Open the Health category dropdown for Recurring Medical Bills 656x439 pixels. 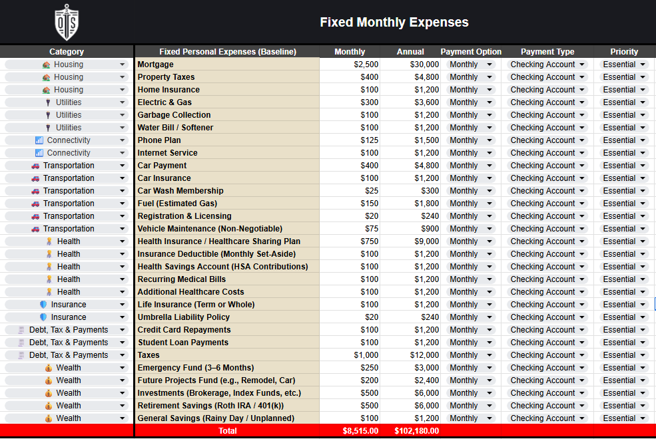122,279
